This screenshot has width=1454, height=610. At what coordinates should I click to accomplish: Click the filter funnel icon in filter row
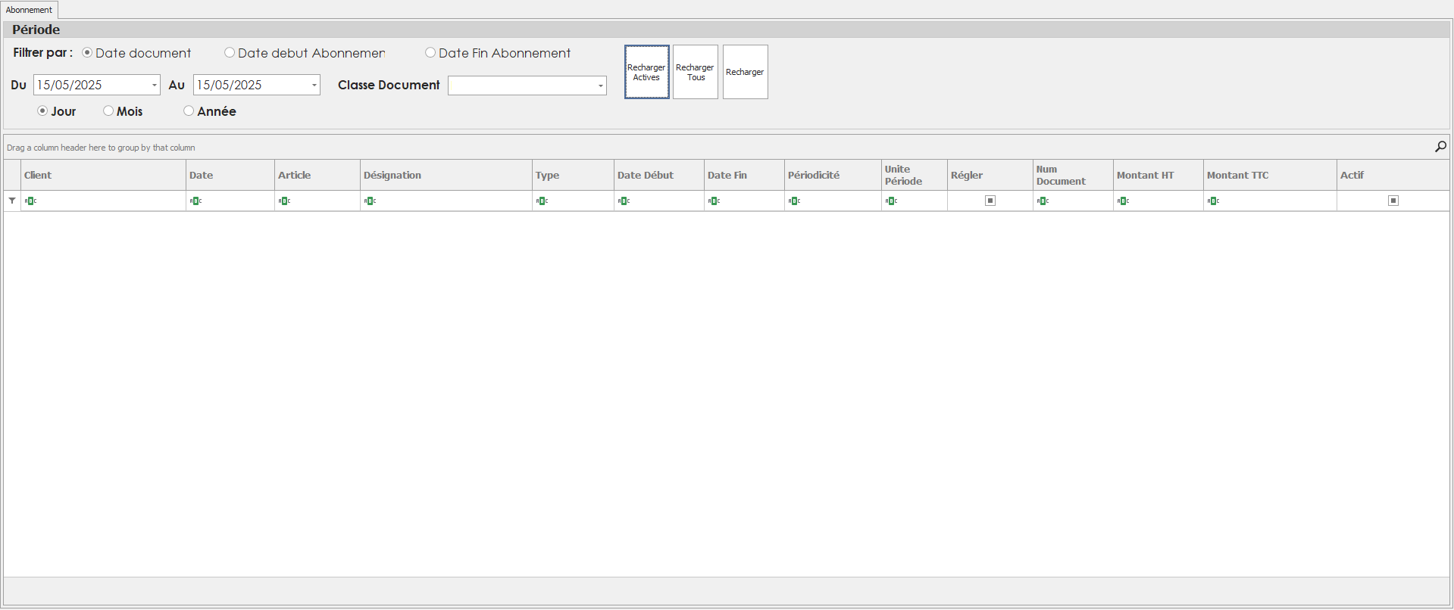pyautogui.click(x=12, y=201)
